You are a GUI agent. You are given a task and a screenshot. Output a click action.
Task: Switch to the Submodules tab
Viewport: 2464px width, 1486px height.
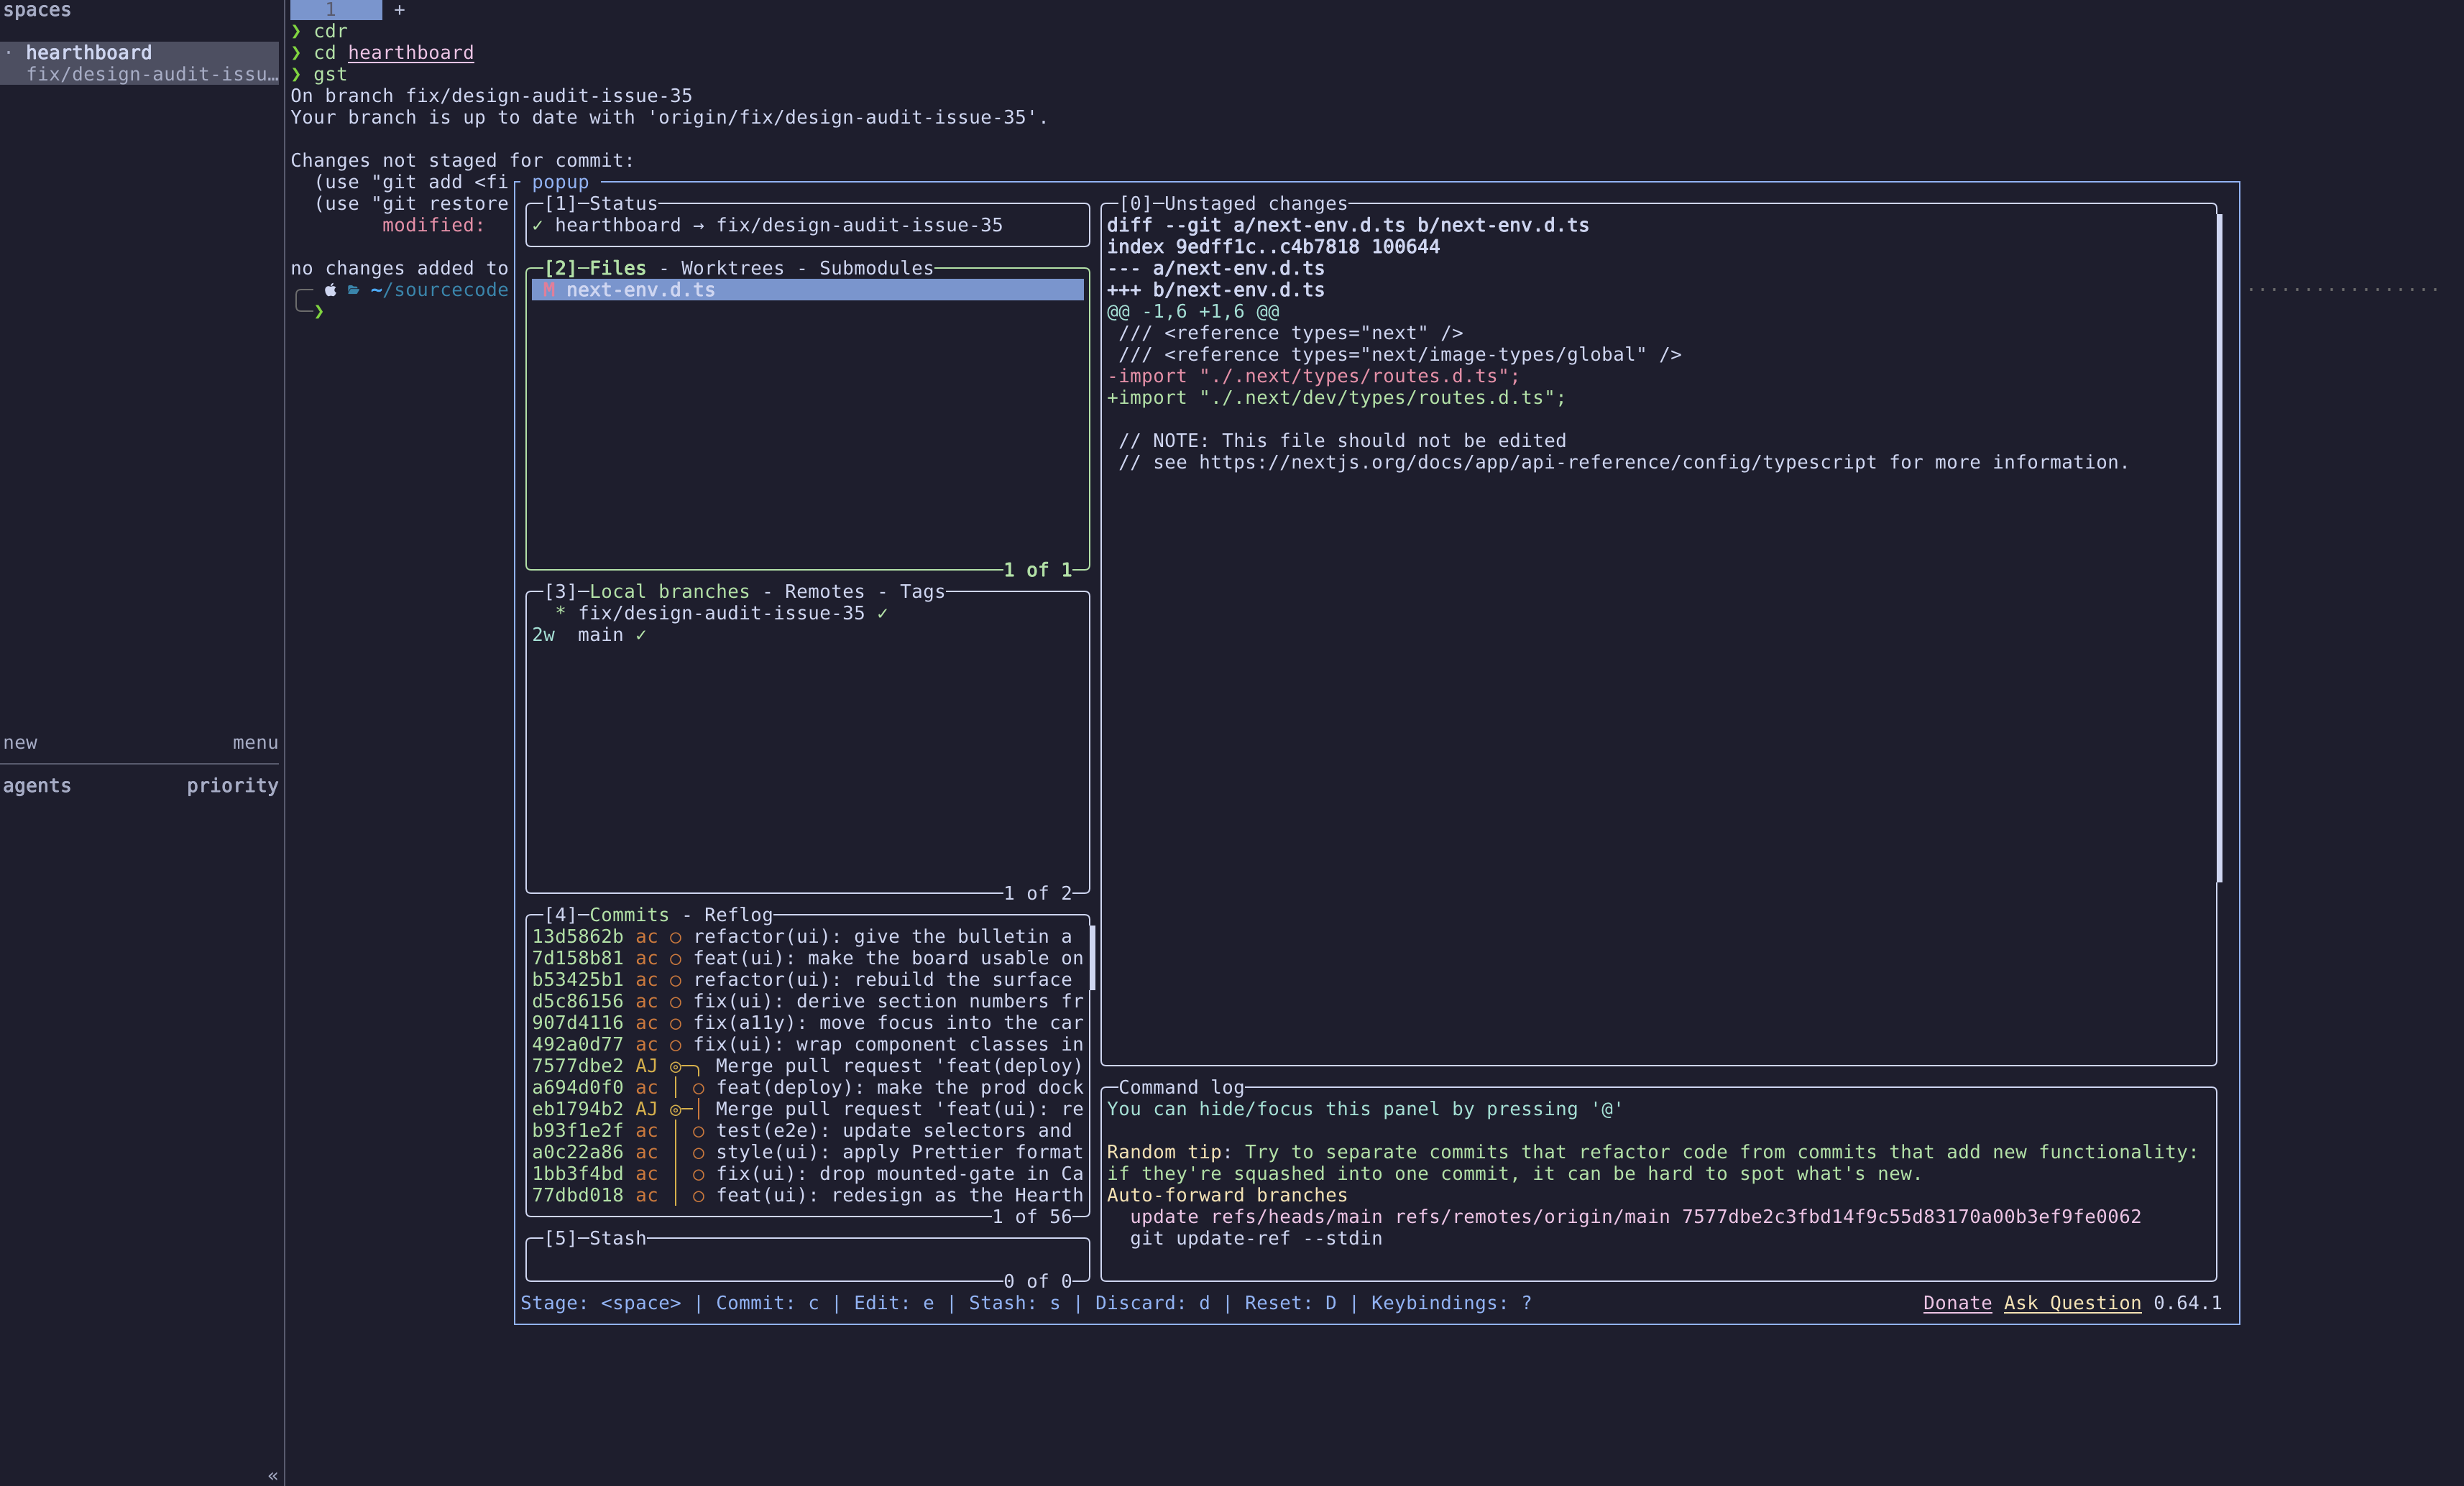coord(876,268)
